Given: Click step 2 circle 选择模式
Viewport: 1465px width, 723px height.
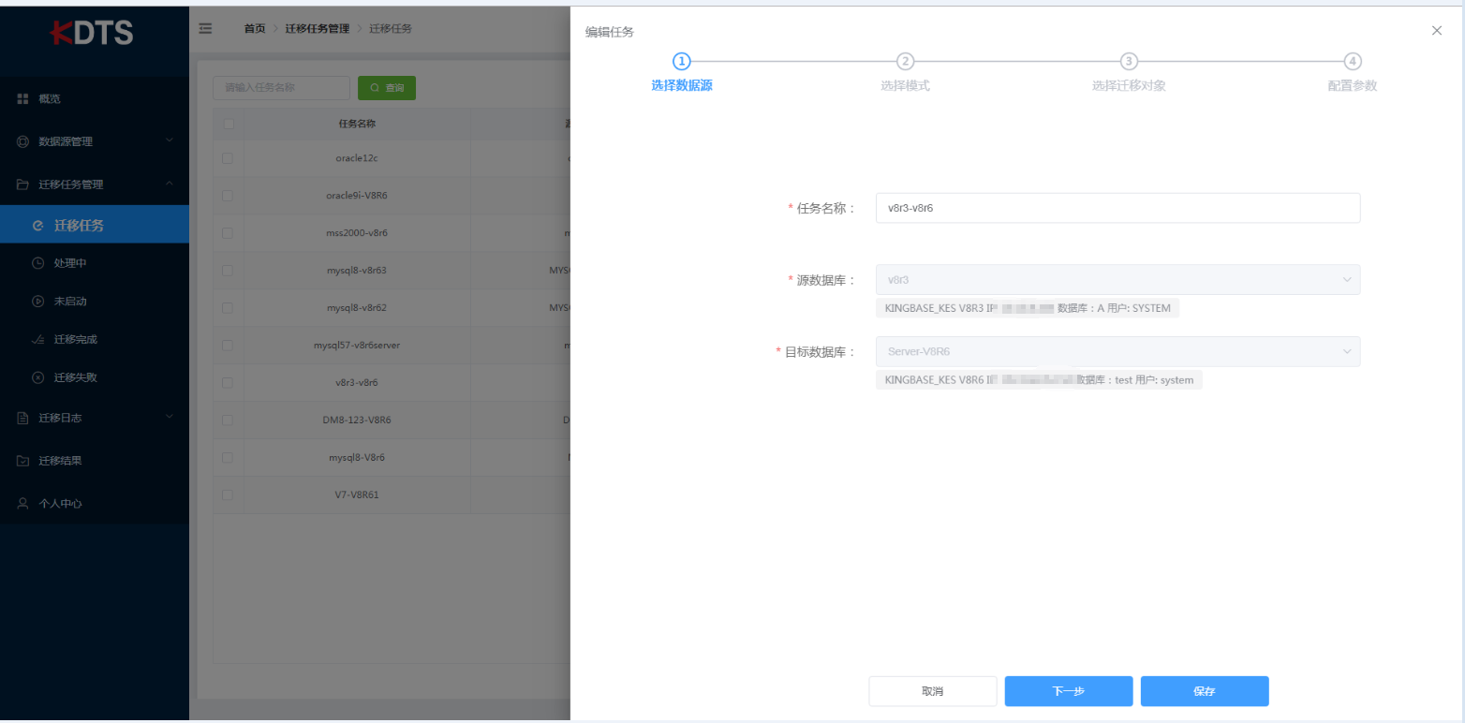Looking at the screenshot, I should (905, 62).
